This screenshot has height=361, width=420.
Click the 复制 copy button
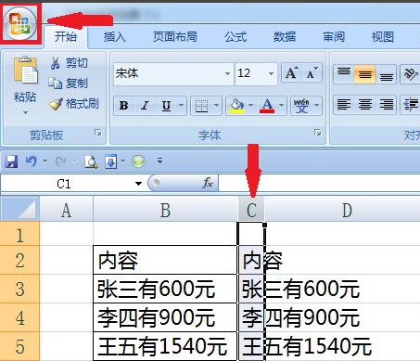click(x=68, y=84)
